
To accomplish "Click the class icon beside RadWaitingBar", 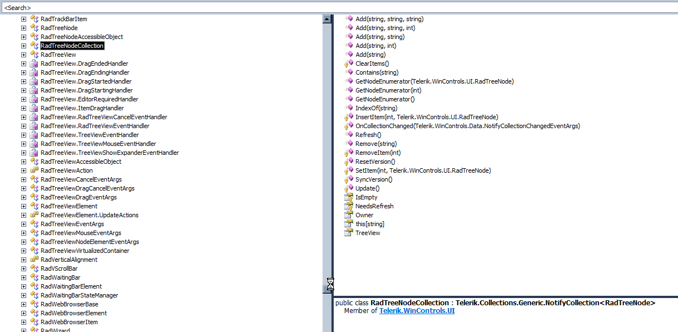I will pos(34,277).
